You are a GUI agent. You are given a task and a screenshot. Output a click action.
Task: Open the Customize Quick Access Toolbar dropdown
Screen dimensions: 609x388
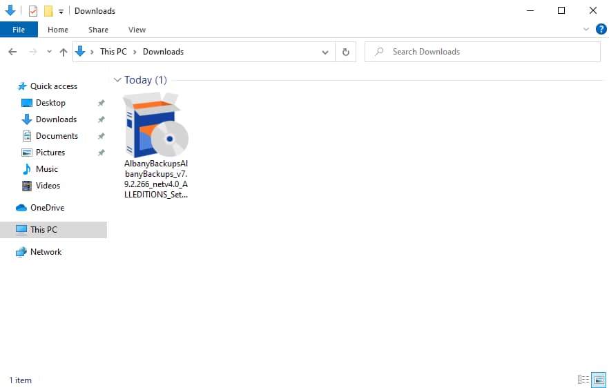coord(61,12)
